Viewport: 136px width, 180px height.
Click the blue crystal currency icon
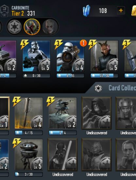point(86,10)
